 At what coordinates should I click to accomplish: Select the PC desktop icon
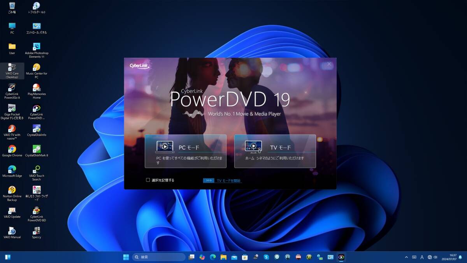pos(12,28)
